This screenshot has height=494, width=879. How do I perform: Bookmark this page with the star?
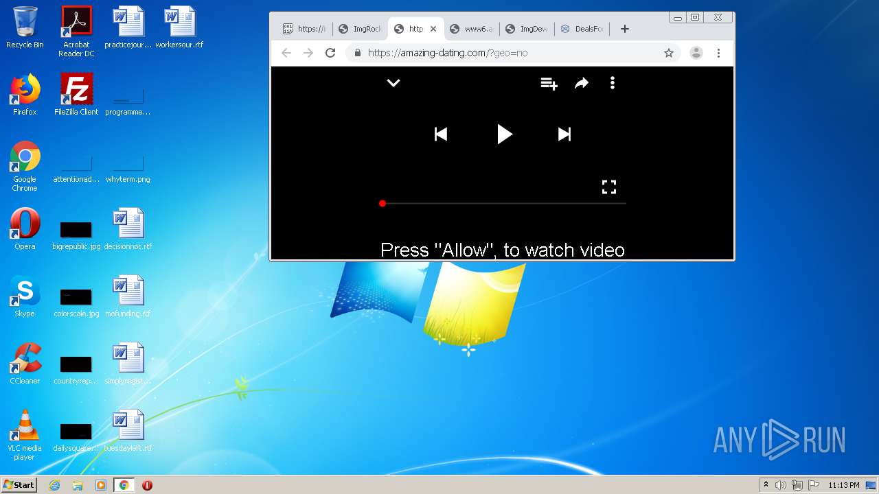tap(669, 53)
